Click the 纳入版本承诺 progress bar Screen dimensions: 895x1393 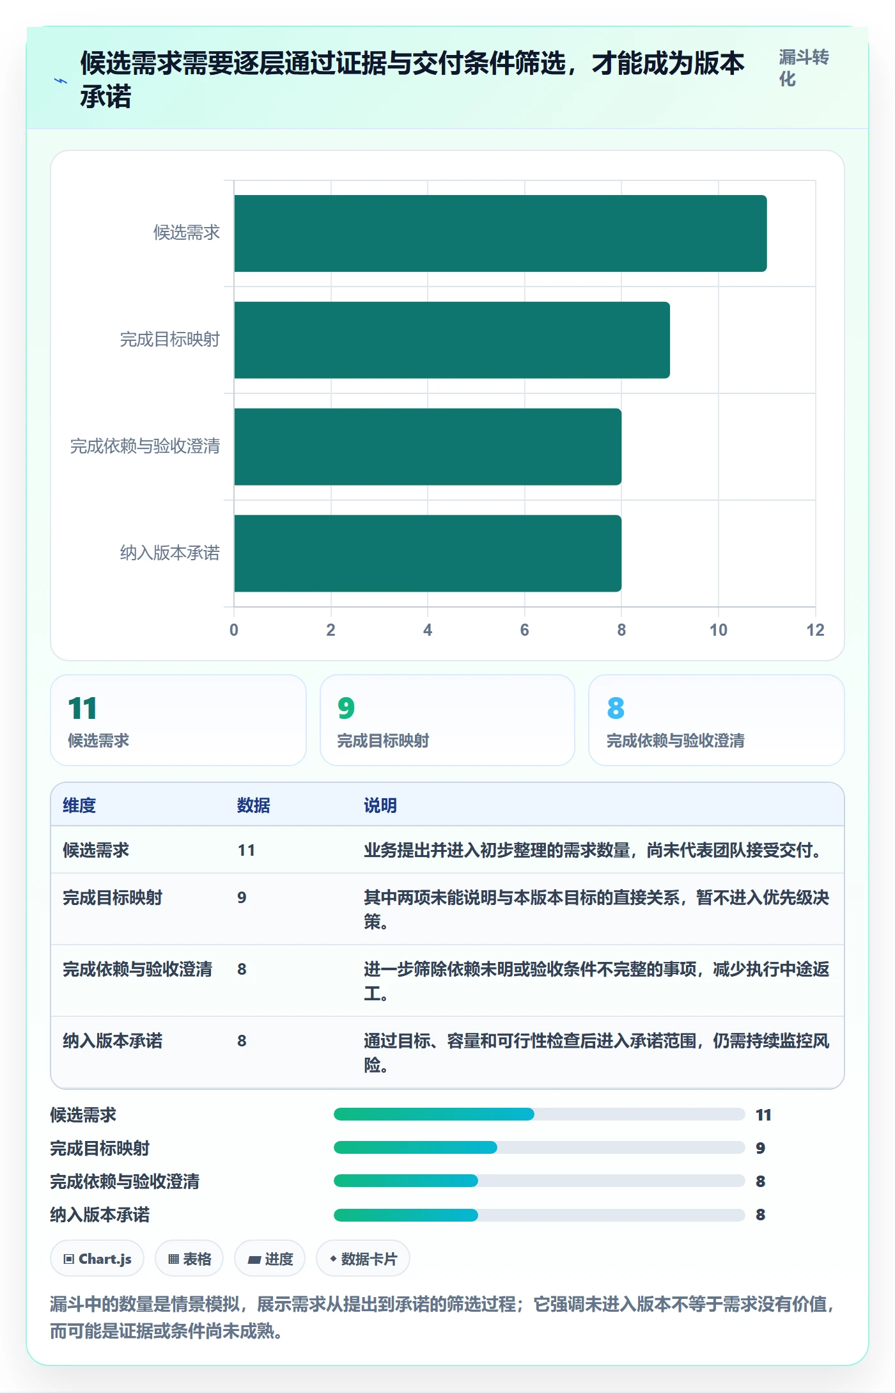point(539,1215)
